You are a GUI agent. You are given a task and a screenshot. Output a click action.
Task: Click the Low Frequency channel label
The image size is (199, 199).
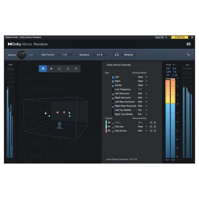click(123, 89)
